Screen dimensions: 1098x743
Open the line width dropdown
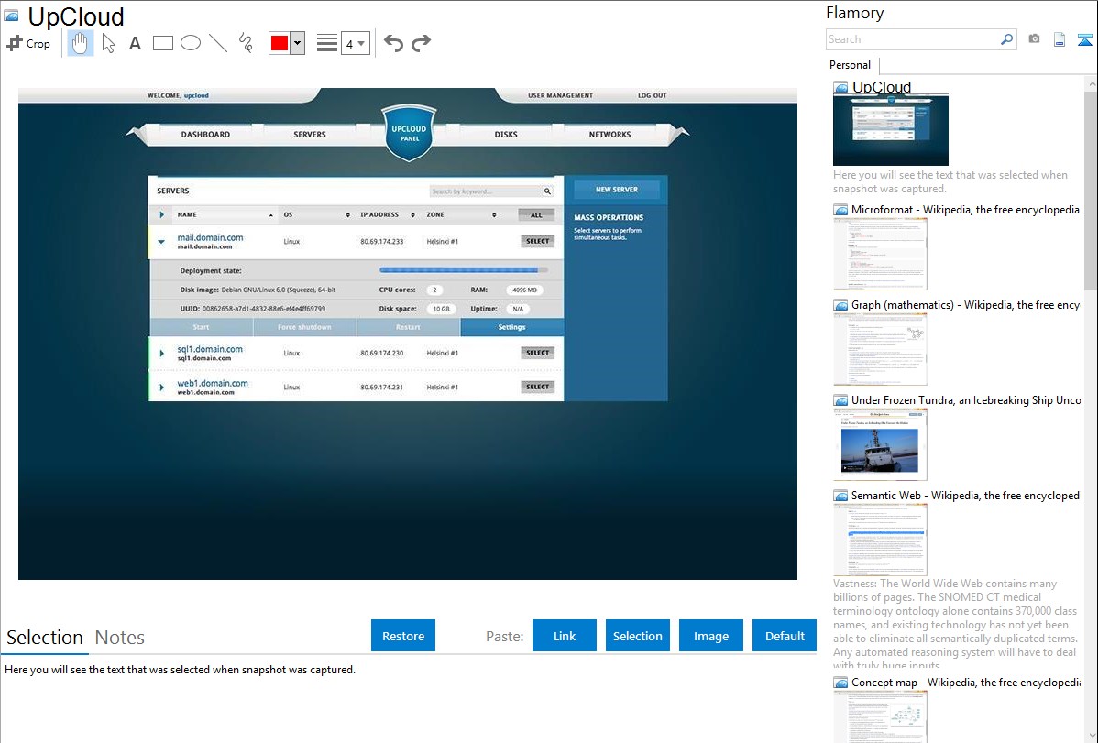pos(355,43)
